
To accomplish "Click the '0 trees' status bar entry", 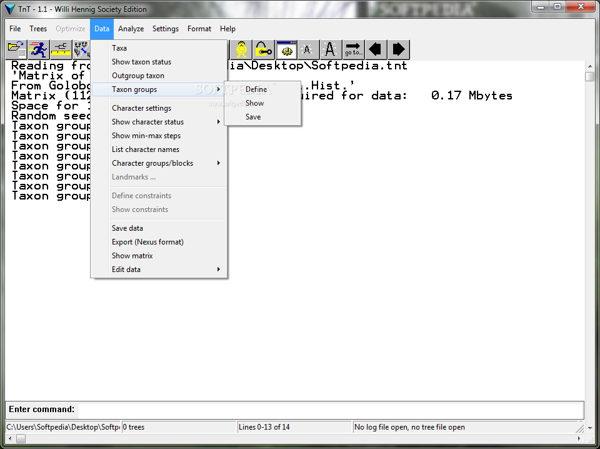I will (179, 427).
